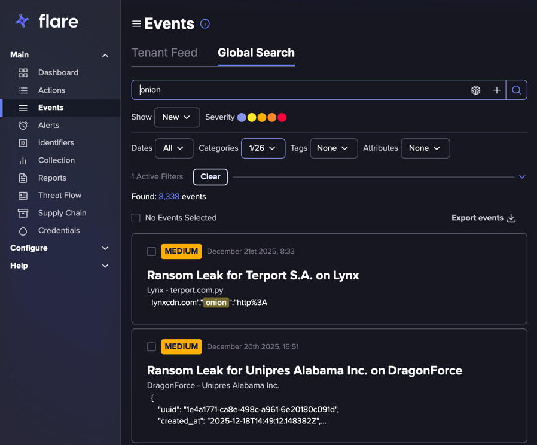Click the info icon beside Events title
This screenshot has width=537, height=445.
pyautogui.click(x=205, y=24)
